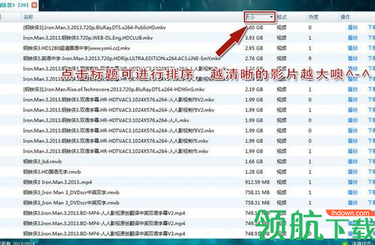Viewport: 375px width, 245px height.
Task: Sort list by 格式 column header
Action: coord(281,17)
